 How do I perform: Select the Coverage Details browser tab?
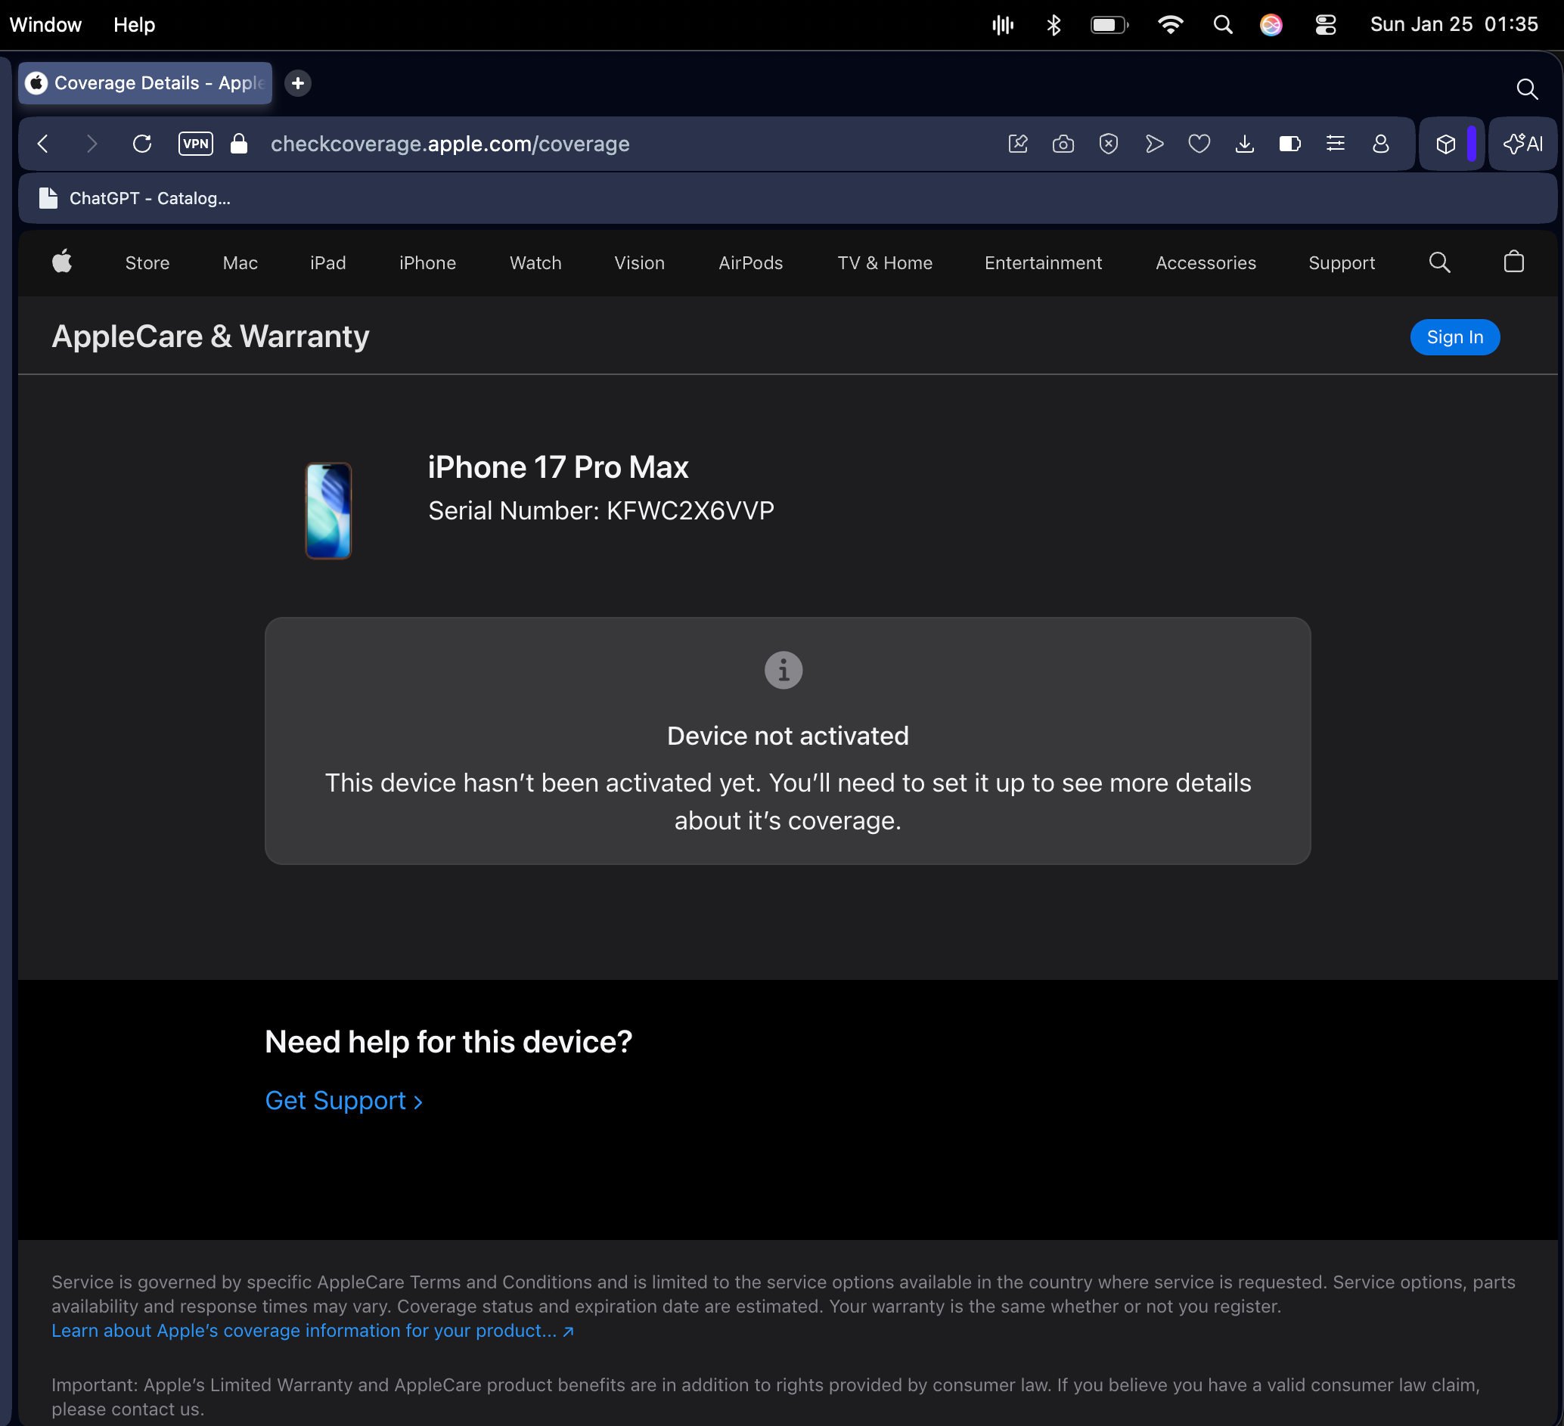click(x=146, y=83)
